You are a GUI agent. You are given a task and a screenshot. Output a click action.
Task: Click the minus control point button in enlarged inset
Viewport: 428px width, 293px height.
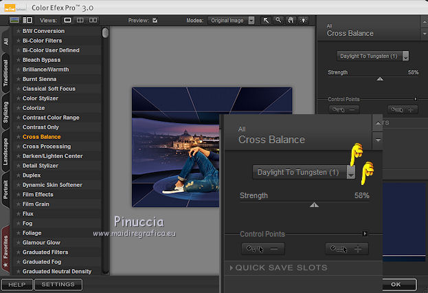click(263, 249)
